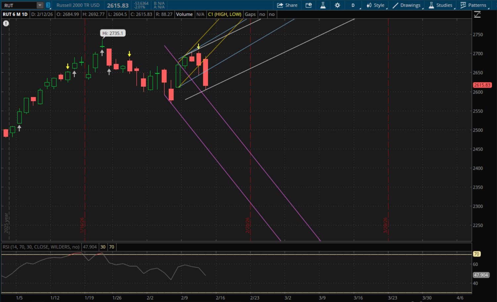Open the Drawings menu
Image resolution: width=497 pixels, height=302 pixels.
pyautogui.click(x=407, y=5)
